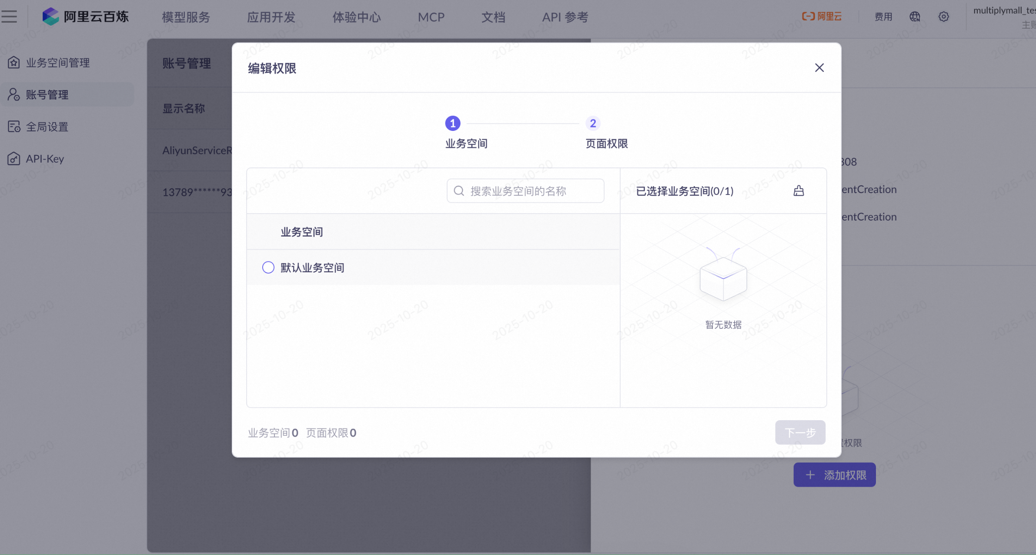This screenshot has width=1036, height=555.
Task: Open the 模型服务 menu
Action: tap(186, 17)
